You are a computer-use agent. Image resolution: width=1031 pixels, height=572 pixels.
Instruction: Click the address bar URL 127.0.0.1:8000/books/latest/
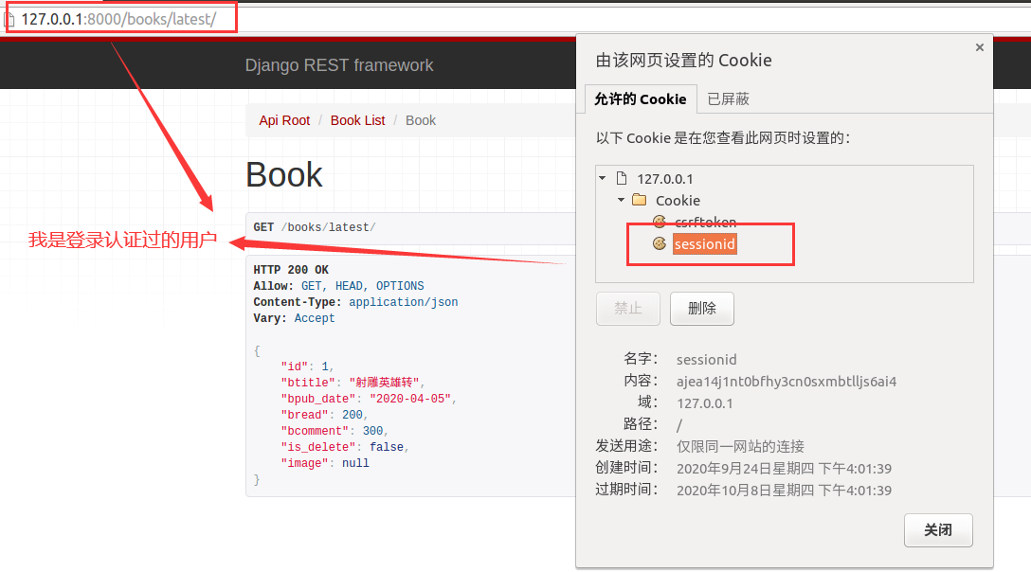[x=118, y=19]
